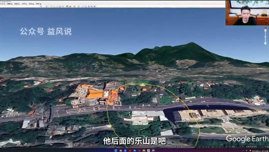Open the 工具 (Tools) menu
Screen dimensions: 269x152
[24, 4]
